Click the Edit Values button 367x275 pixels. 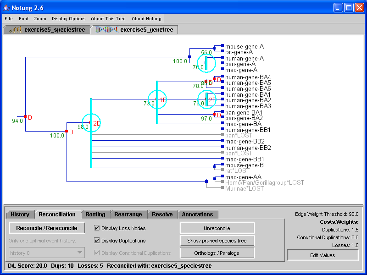[323, 255]
